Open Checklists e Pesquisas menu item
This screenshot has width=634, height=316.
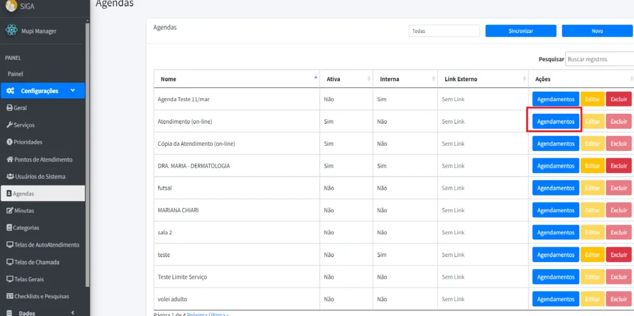(x=41, y=296)
